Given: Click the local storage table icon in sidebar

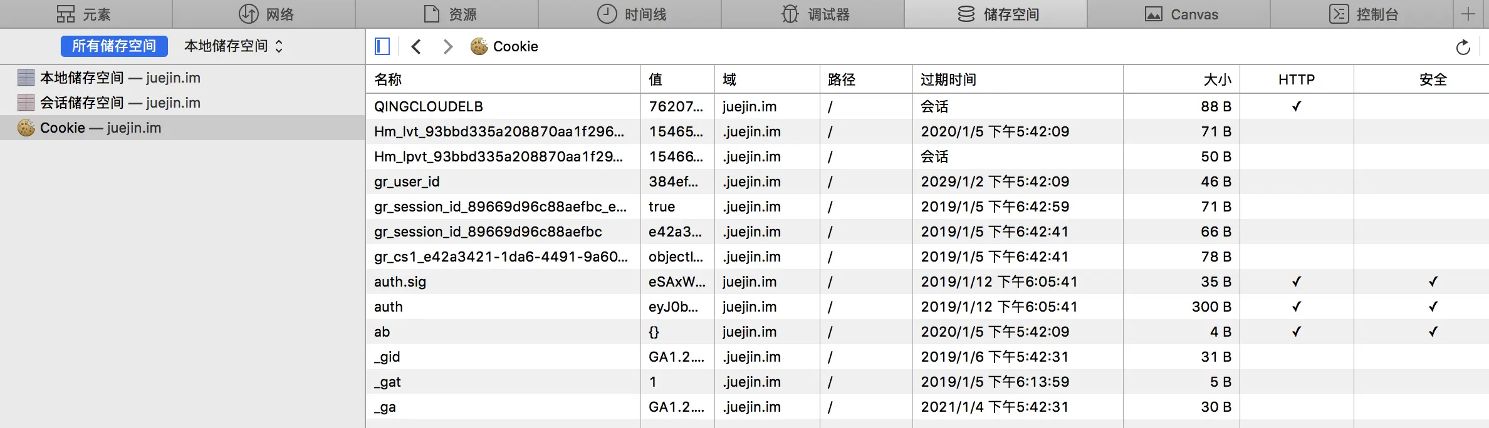Looking at the screenshot, I should click(26, 78).
